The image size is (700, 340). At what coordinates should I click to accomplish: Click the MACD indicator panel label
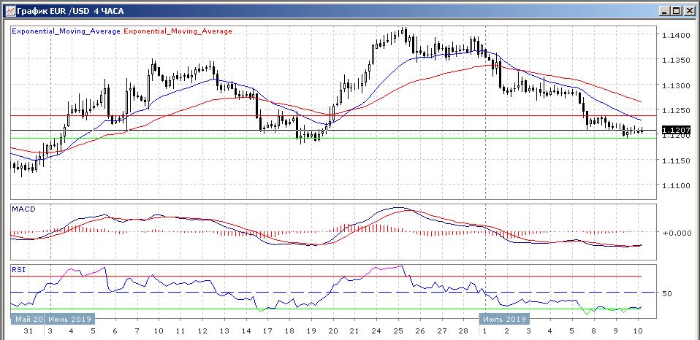tap(24, 209)
